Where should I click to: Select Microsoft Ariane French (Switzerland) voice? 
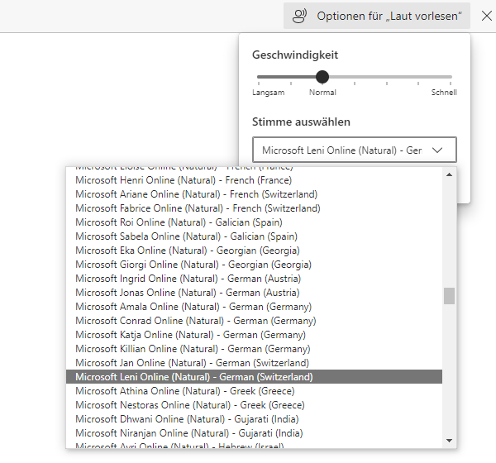click(x=254, y=194)
